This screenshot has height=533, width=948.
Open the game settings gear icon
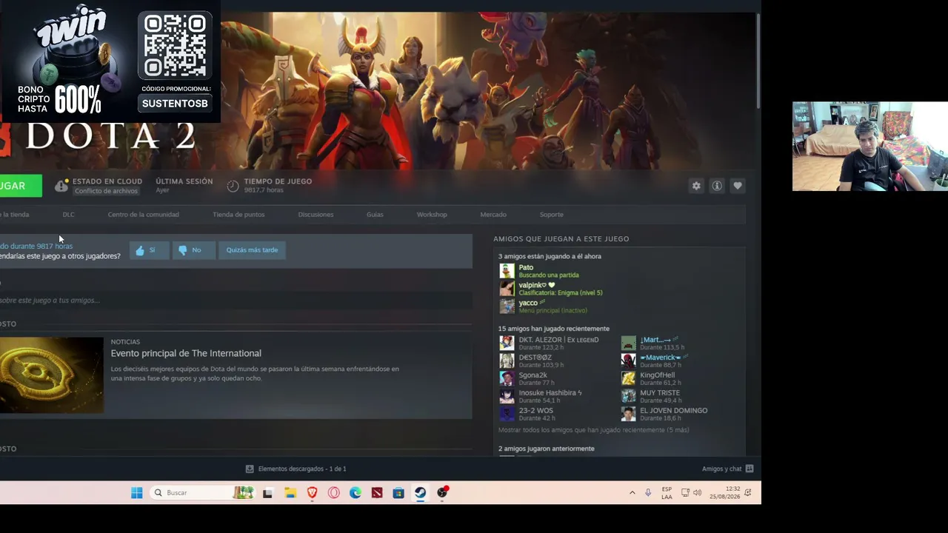pyautogui.click(x=696, y=186)
